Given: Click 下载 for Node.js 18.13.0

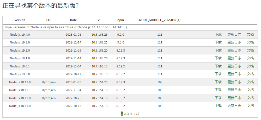Looking at the screenshot, I should click(x=218, y=82).
